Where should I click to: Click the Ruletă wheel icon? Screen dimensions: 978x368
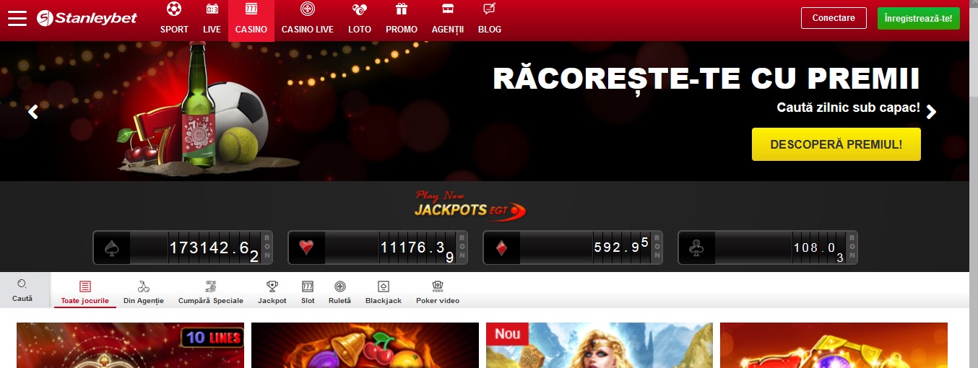pyautogui.click(x=340, y=286)
